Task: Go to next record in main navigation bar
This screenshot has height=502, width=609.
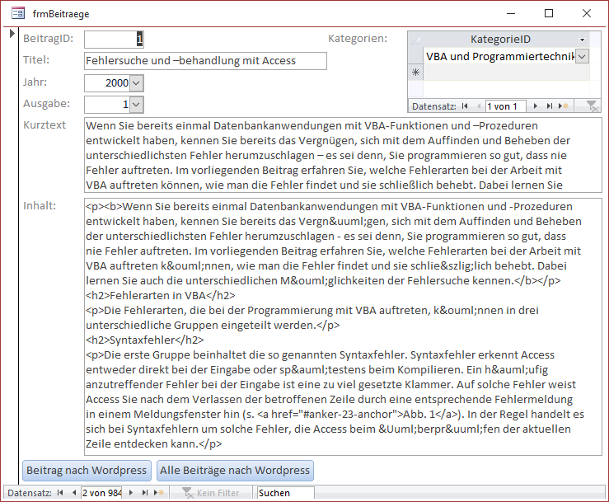Action: 131,493
